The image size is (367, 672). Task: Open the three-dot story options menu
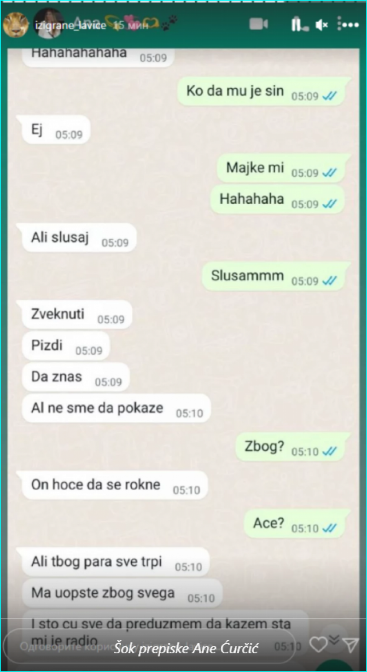coord(348,24)
